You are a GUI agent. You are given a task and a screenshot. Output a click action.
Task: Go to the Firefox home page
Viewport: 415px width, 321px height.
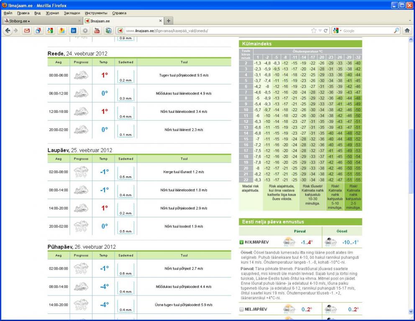point(407,31)
